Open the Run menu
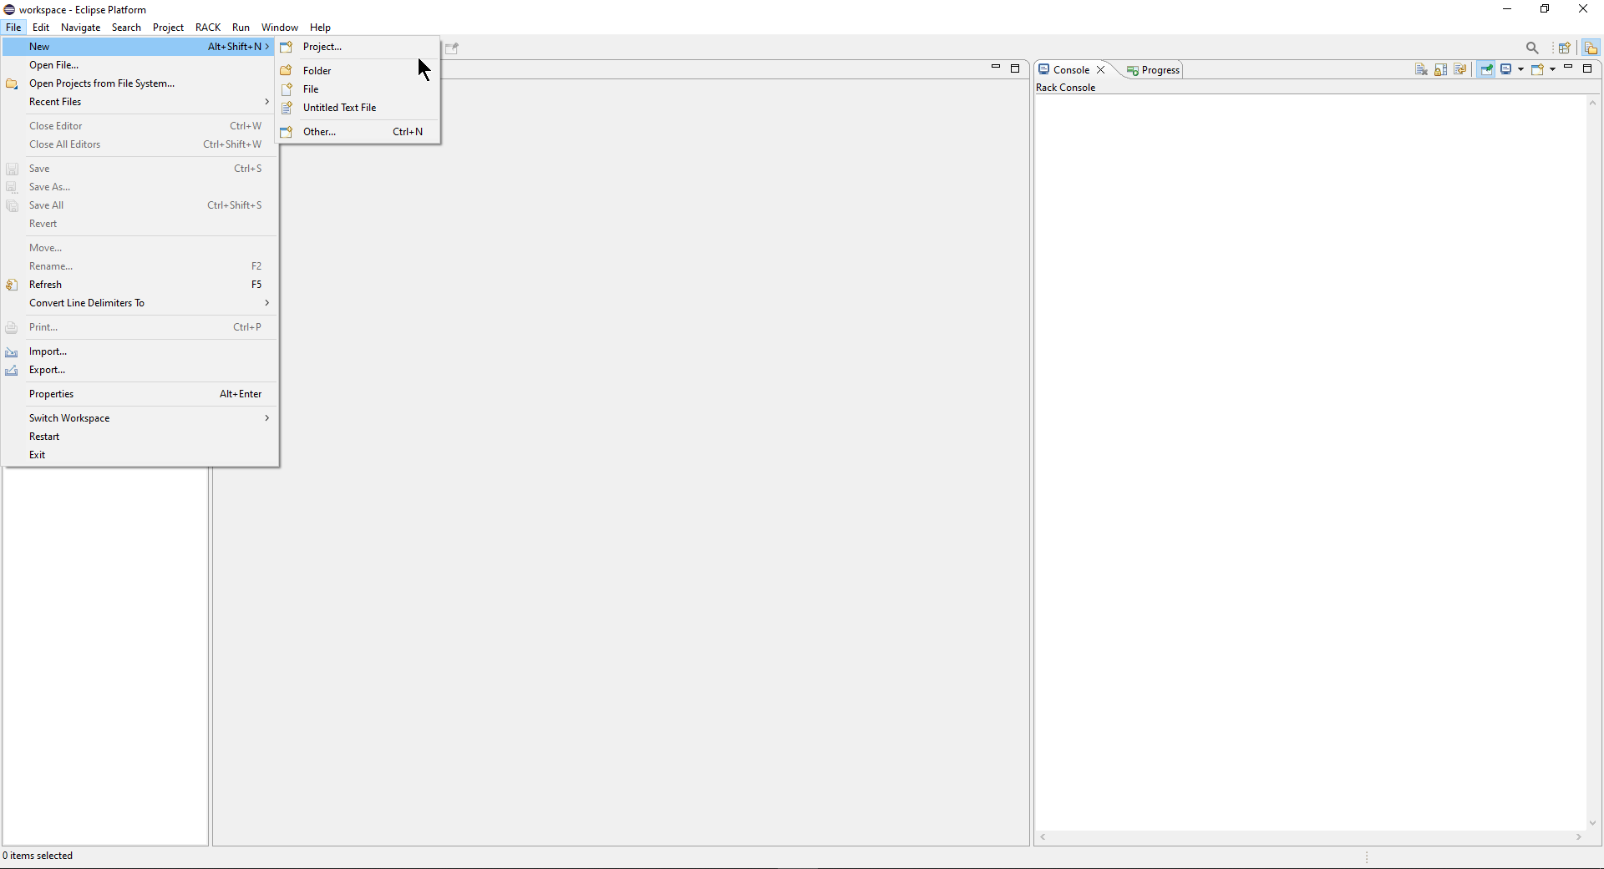 click(241, 28)
